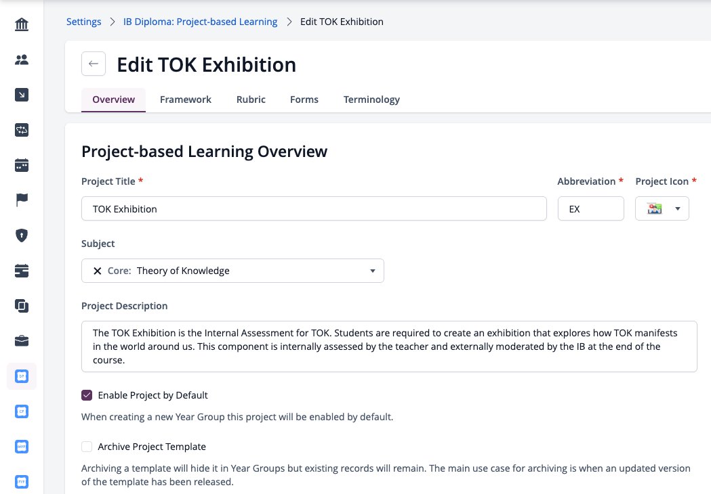Go to IB Diploma: Project-based Learning breadcrumb

tap(201, 22)
